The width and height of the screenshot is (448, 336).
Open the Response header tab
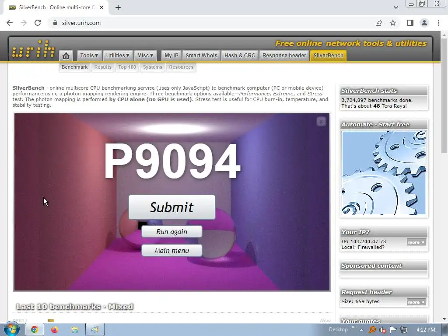[x=284, y=56]
